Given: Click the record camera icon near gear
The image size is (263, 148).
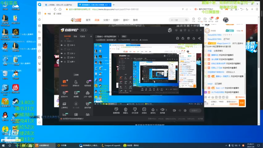Looking at the screenshot, I should coord(174,111).
